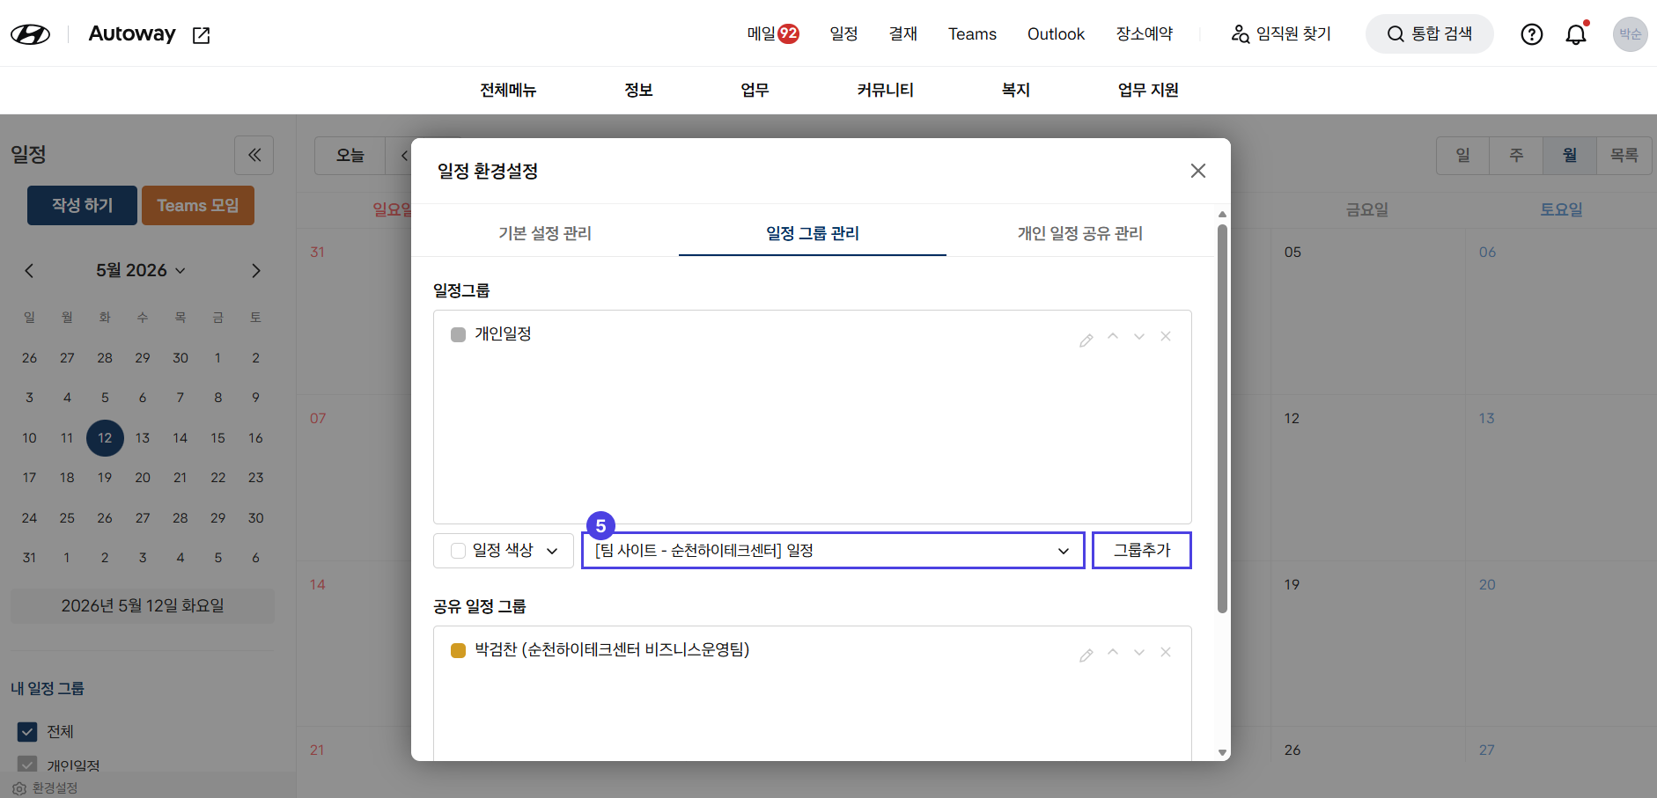Switch to 기본 설정 관리 tab
This screenshot has height=798, width=1657.
[x=545, y=233]
